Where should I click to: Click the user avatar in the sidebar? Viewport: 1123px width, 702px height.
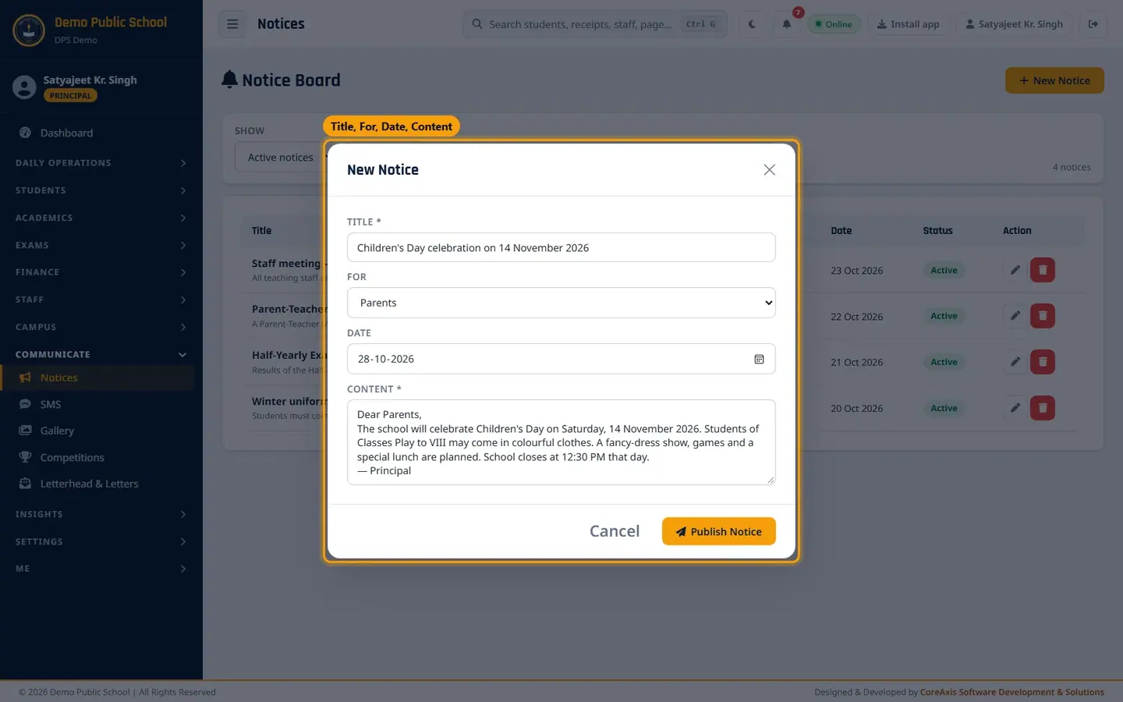coord(24,87)
